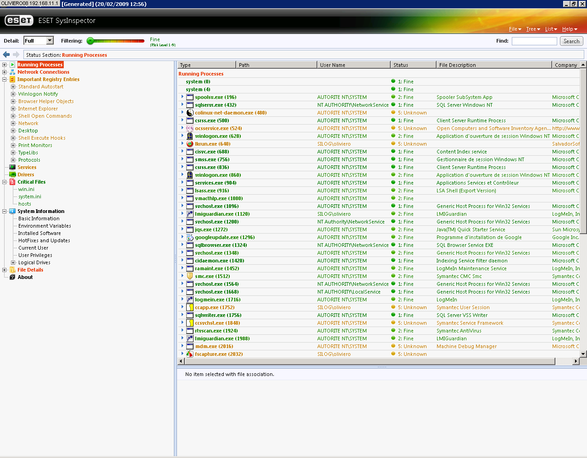Viewport: 587px width, 458px height.
Task: Click the About tree icon
Action: (x=13, y=277)
